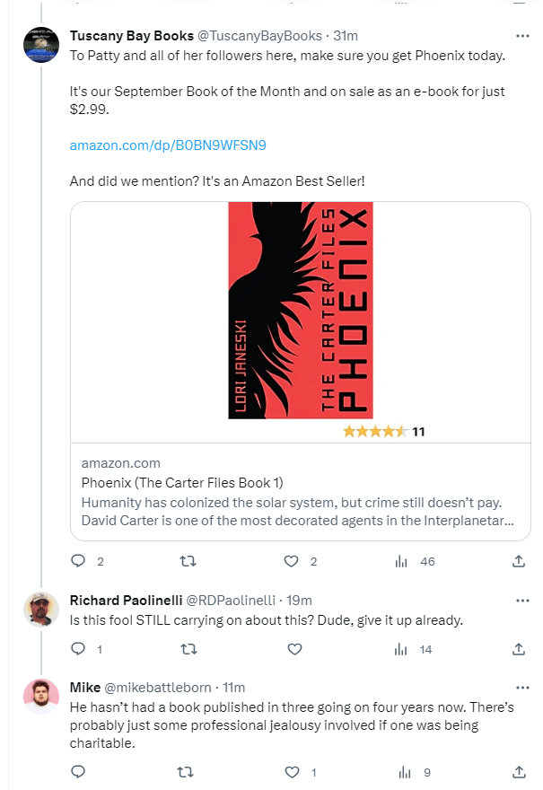
Task: Share Richard Paolinelli's tweet
Action: tap(519, 649)
